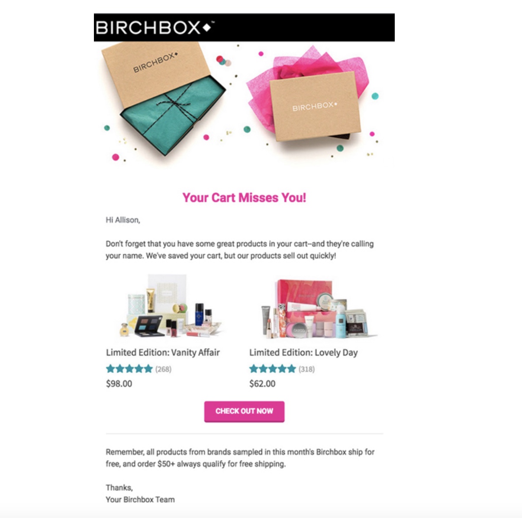Click the Vanity Affair product photo

point(170,306)
